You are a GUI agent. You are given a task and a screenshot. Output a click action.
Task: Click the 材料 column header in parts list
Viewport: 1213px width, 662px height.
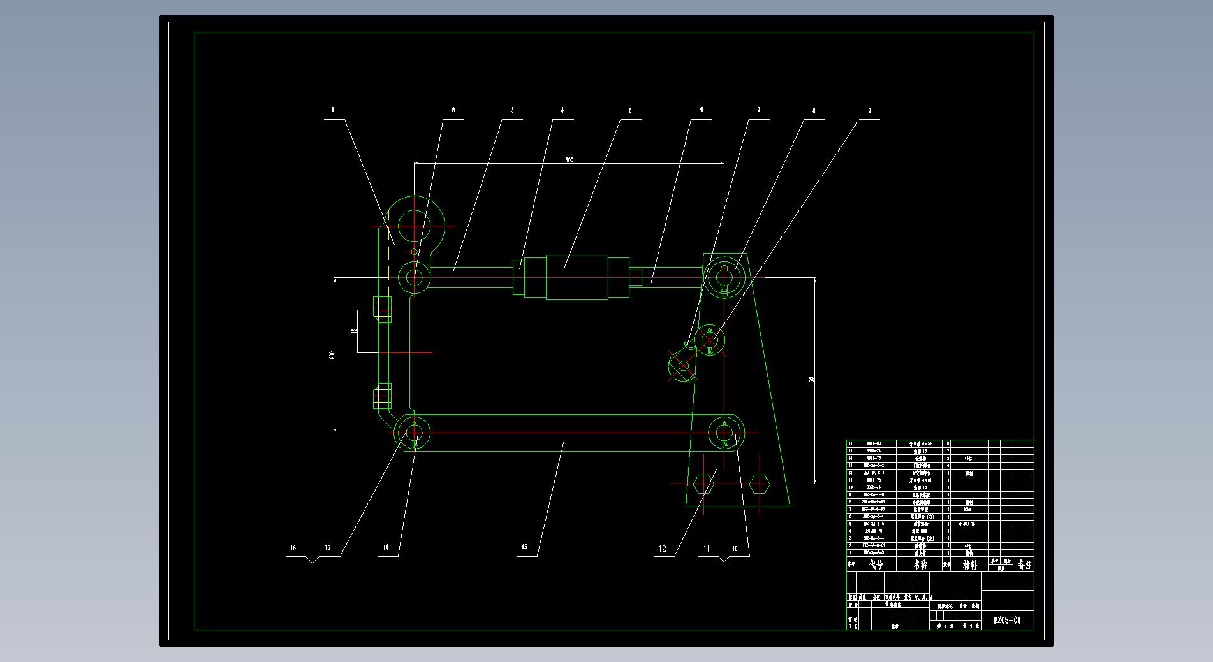point(969,565)
